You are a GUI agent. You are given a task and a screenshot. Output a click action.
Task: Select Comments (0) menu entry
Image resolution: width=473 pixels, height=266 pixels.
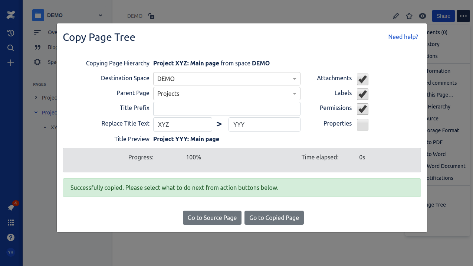(437, 32)
